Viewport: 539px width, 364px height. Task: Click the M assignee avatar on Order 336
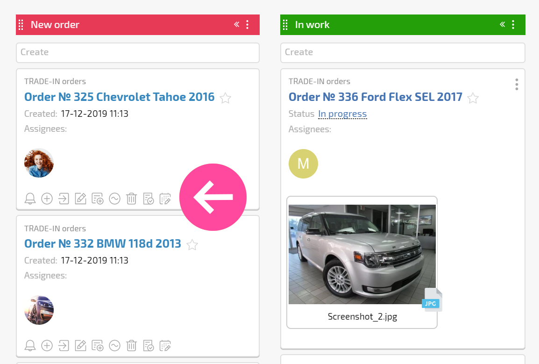pos(303,164)
